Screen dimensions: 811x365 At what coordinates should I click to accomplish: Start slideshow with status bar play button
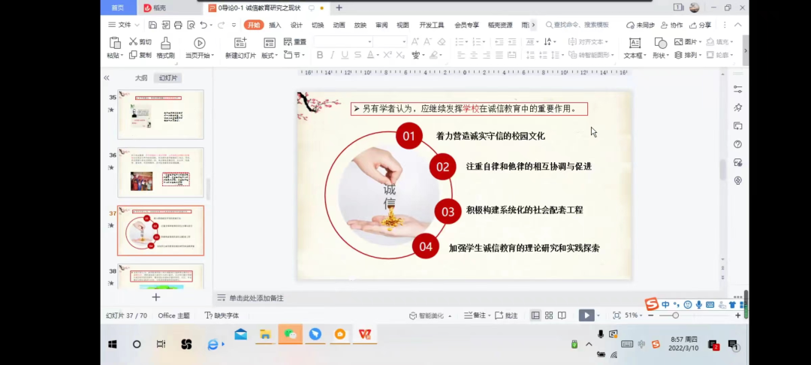click(586, 315)
